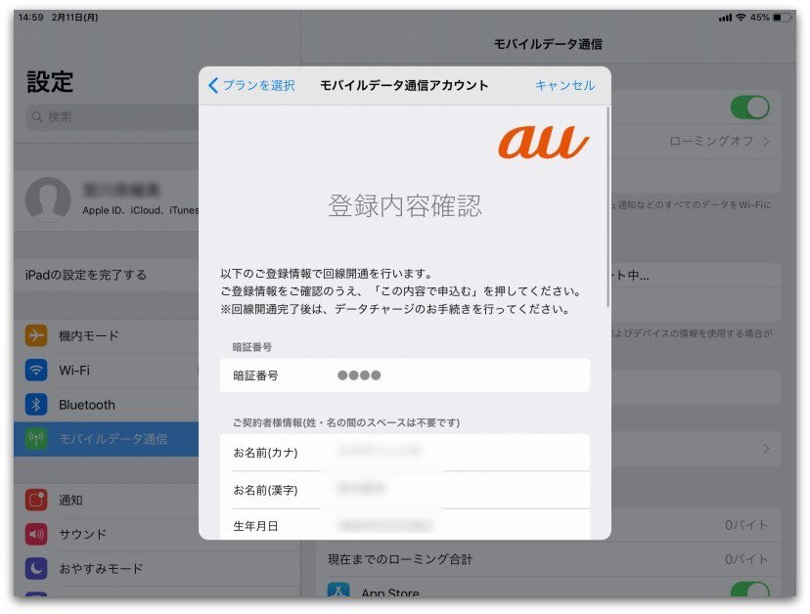Click the 14:59 clock in status bar
Image resolution: width=810 pixels, height=614 pixels.
click(x=31, y=17)
